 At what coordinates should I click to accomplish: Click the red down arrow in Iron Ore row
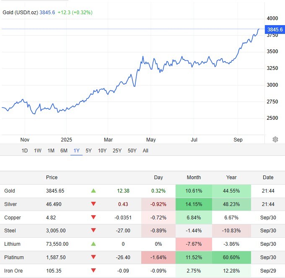93,271
